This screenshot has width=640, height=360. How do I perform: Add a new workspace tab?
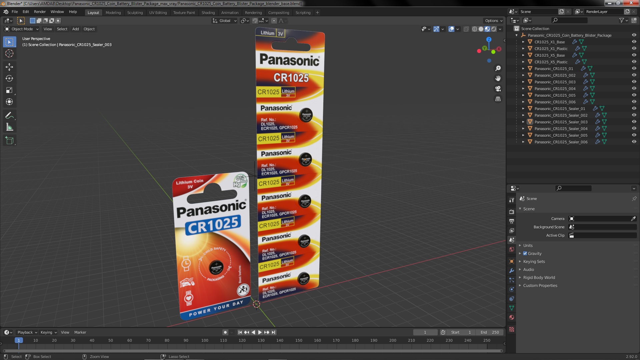tap(317, 13)
